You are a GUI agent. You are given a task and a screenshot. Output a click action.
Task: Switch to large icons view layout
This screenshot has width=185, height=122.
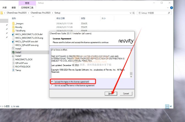coord(171,106)
